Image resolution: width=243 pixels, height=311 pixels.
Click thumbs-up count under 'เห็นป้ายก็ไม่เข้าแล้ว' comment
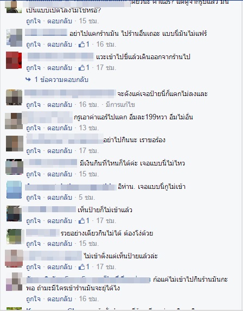tap(84, 220)
